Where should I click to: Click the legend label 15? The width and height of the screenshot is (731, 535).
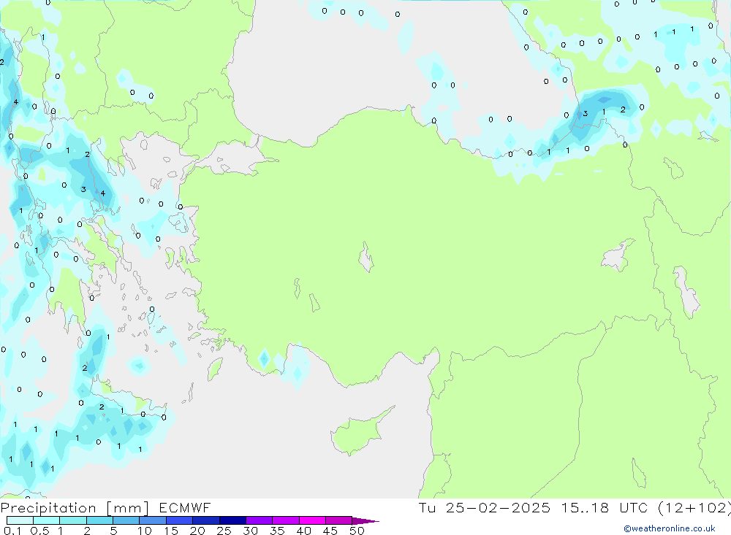pos(171,531)
